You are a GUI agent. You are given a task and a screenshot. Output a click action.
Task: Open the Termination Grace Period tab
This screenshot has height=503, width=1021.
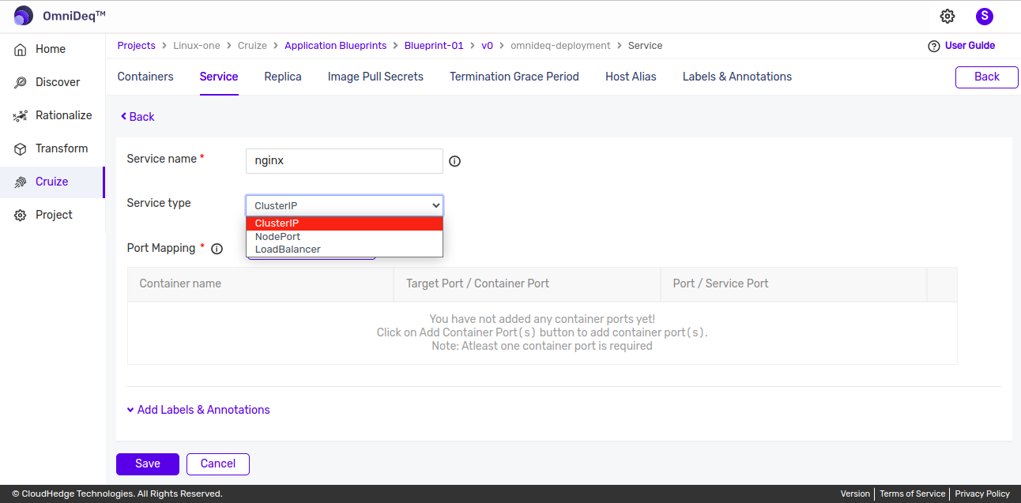[514, 77]
